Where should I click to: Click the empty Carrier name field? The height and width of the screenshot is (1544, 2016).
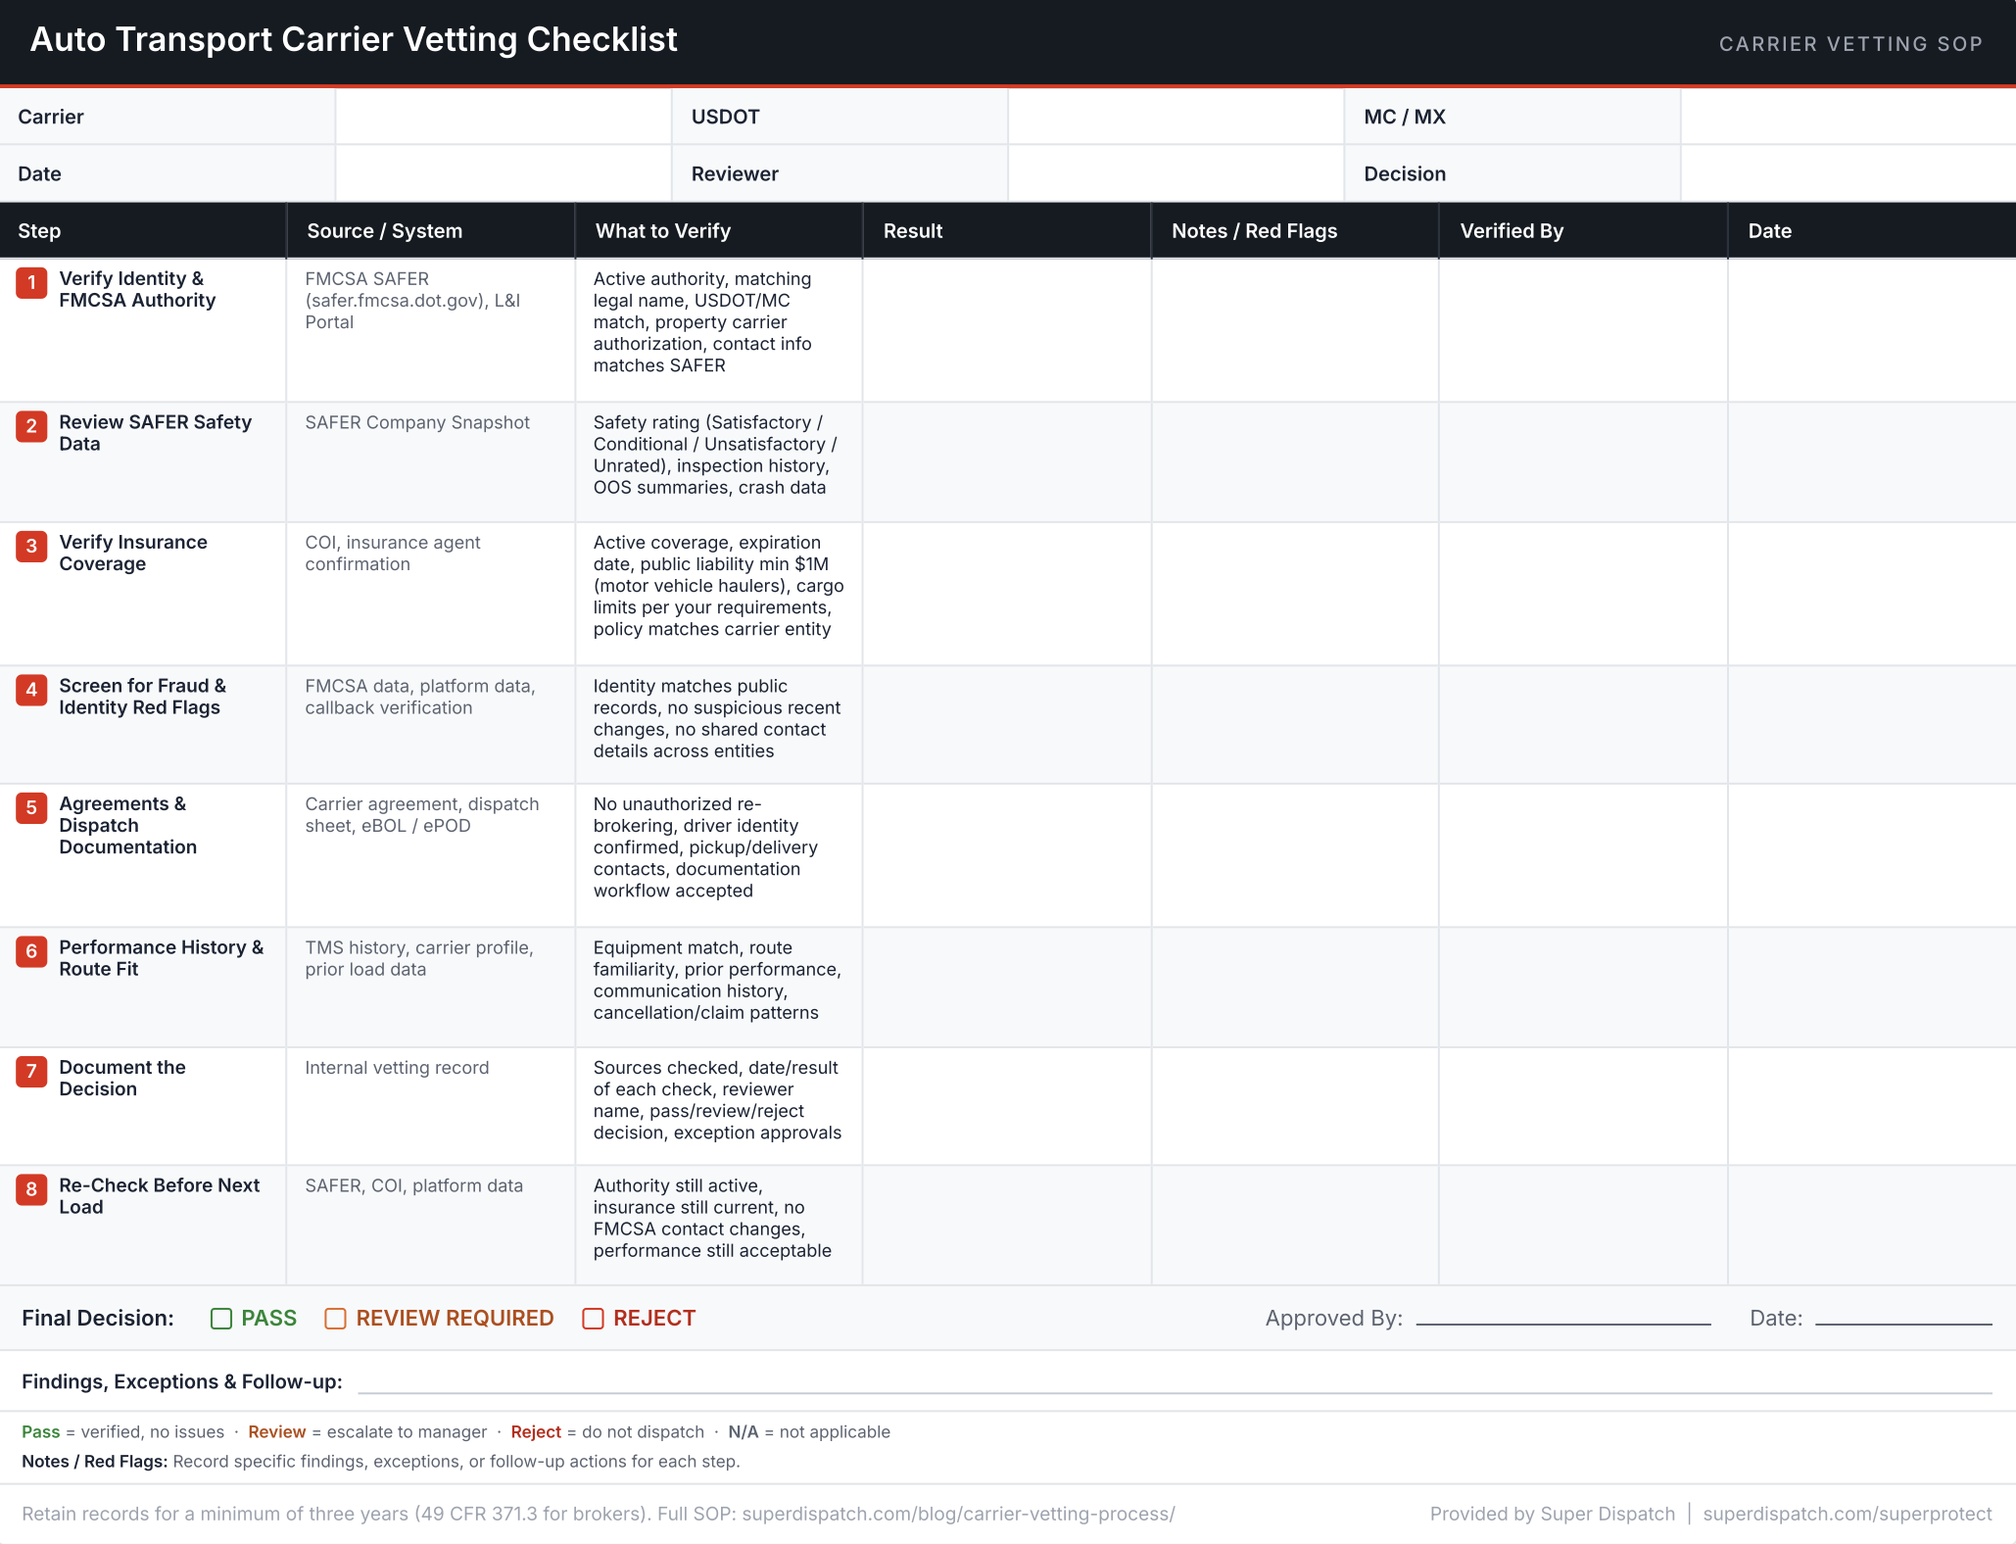(504, 117)
